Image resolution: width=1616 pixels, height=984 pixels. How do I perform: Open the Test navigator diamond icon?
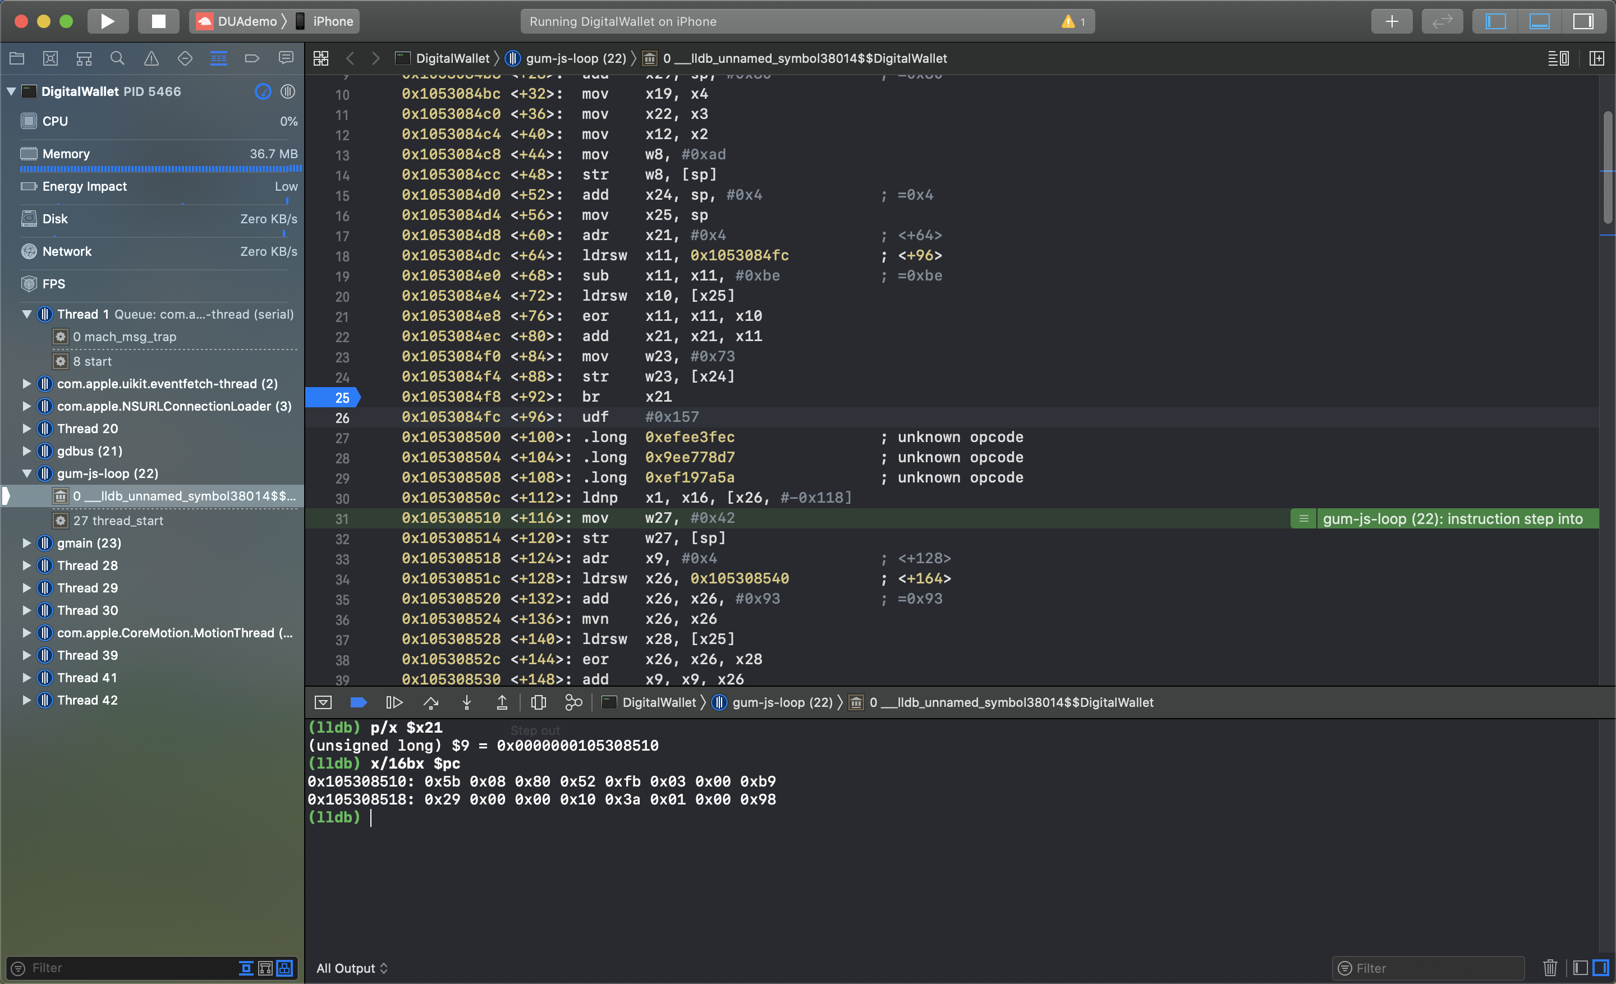pos(185,58)
